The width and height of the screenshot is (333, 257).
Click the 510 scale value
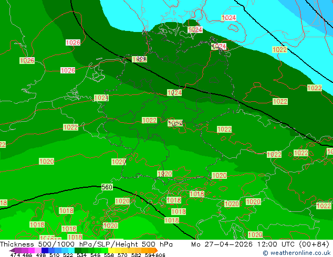click(55, 255)
